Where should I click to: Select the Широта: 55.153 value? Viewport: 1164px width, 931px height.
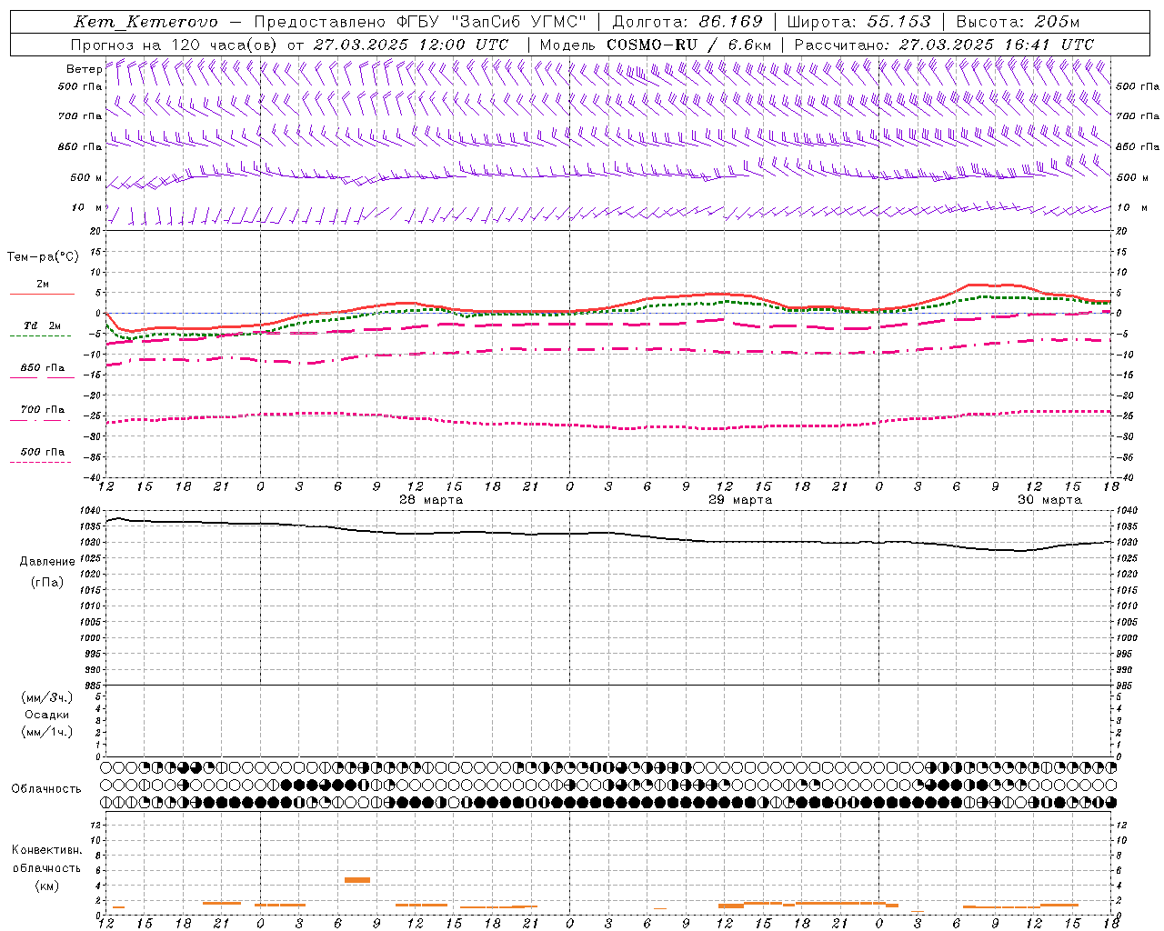[859, 22]
